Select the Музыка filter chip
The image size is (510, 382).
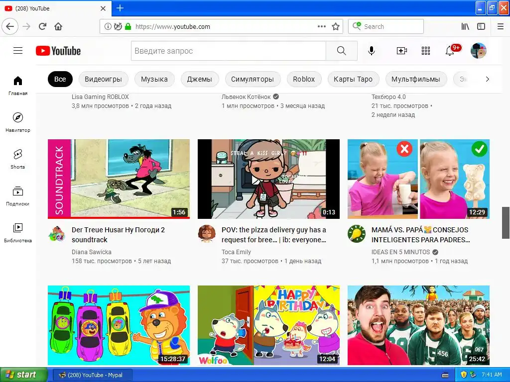(154, 79)
